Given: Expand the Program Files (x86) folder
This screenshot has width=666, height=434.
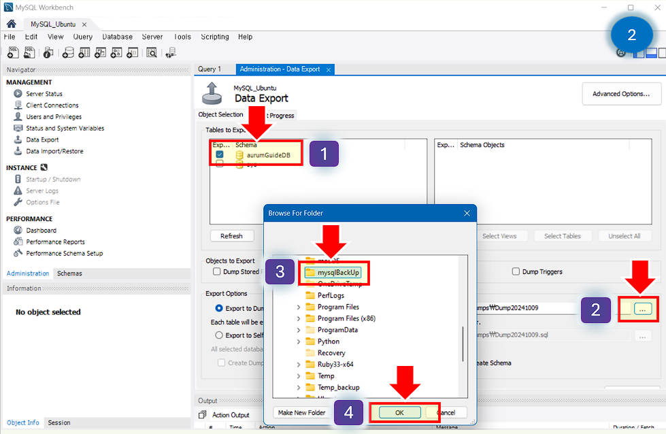Looking at the screenshot, I should (x=298, y=318).
